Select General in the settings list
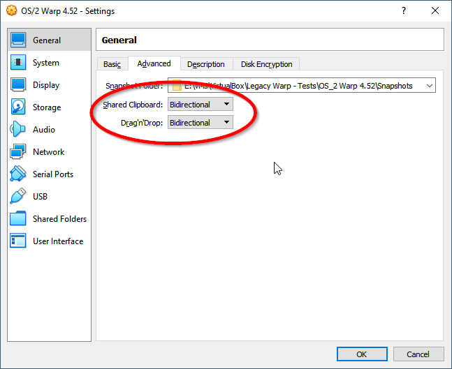The height and width of the screenshot is (369, 452). pos(50,40)
